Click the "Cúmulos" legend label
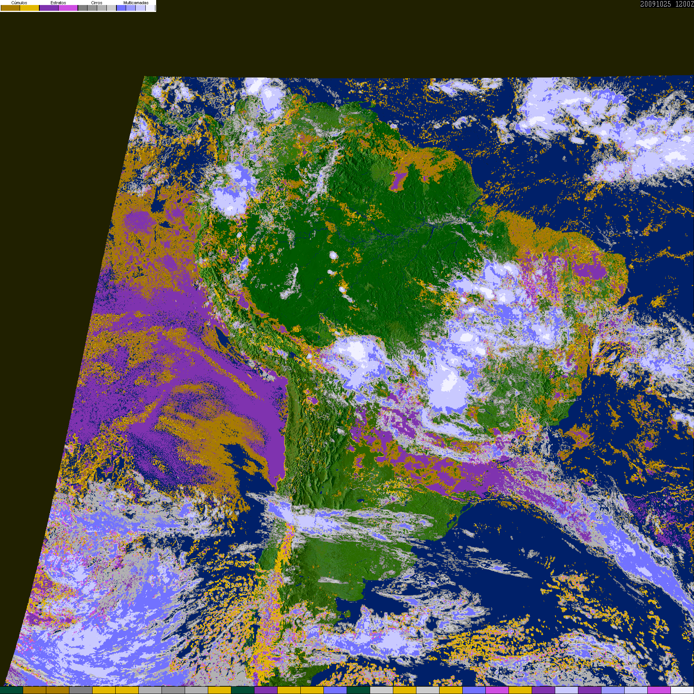This screenshot has width=694, height=694. point(19,3)
